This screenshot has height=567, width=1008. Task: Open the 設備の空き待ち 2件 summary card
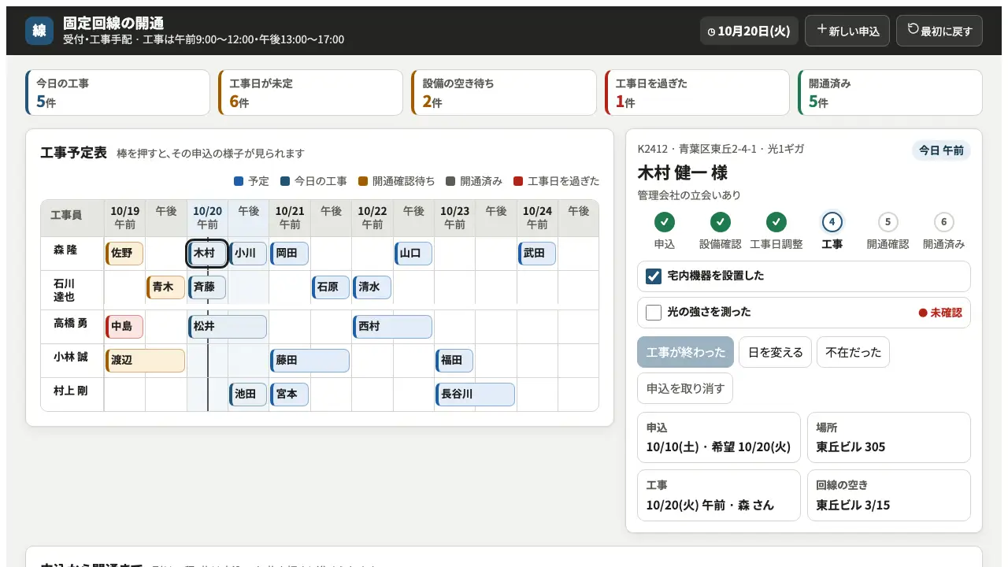(x=504, y=93)
